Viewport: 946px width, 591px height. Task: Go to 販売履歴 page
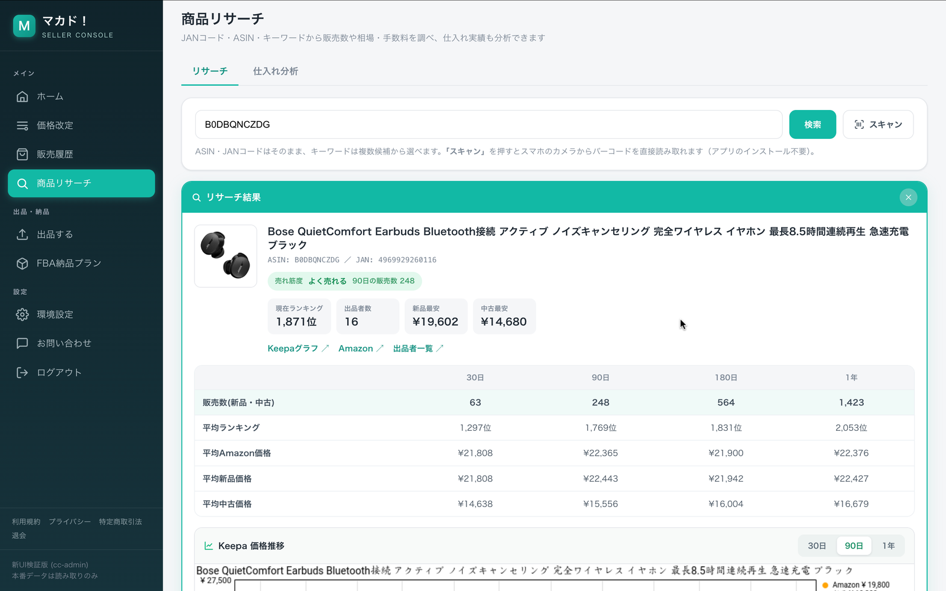pos(82,154)
